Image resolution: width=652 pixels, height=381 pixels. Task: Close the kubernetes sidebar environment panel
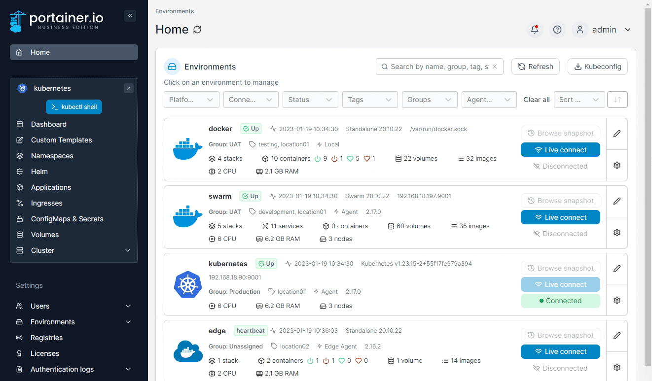pyautogui.click(x=129, y=88)
